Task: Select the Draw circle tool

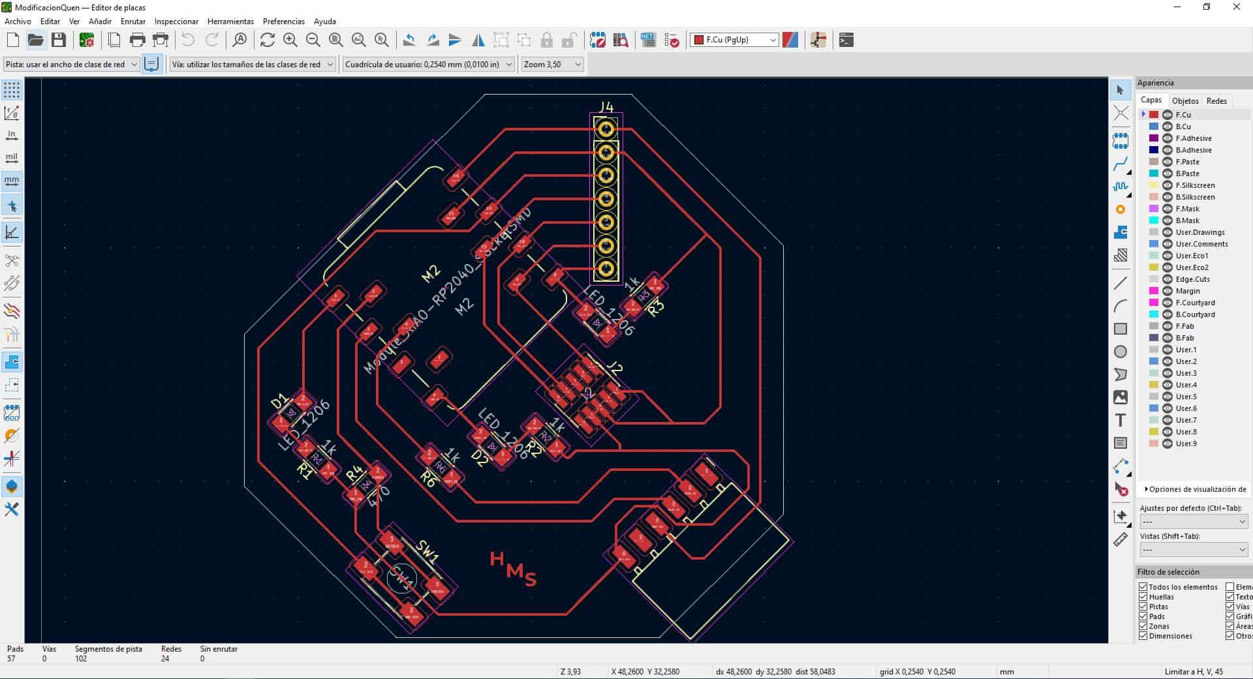Action: [1121, 352]
